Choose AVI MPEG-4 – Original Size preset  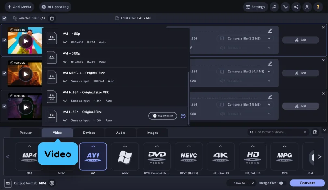point(115,77)
